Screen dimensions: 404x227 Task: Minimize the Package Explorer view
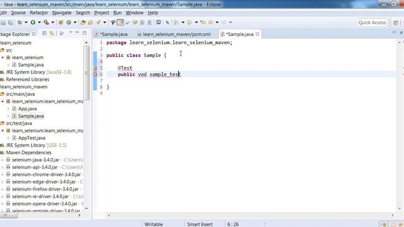pos(77,33)
